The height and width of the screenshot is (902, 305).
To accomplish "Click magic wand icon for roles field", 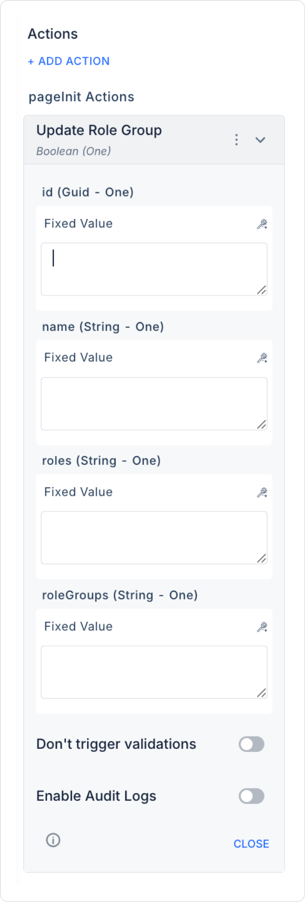I will click(x=262, y=492).
